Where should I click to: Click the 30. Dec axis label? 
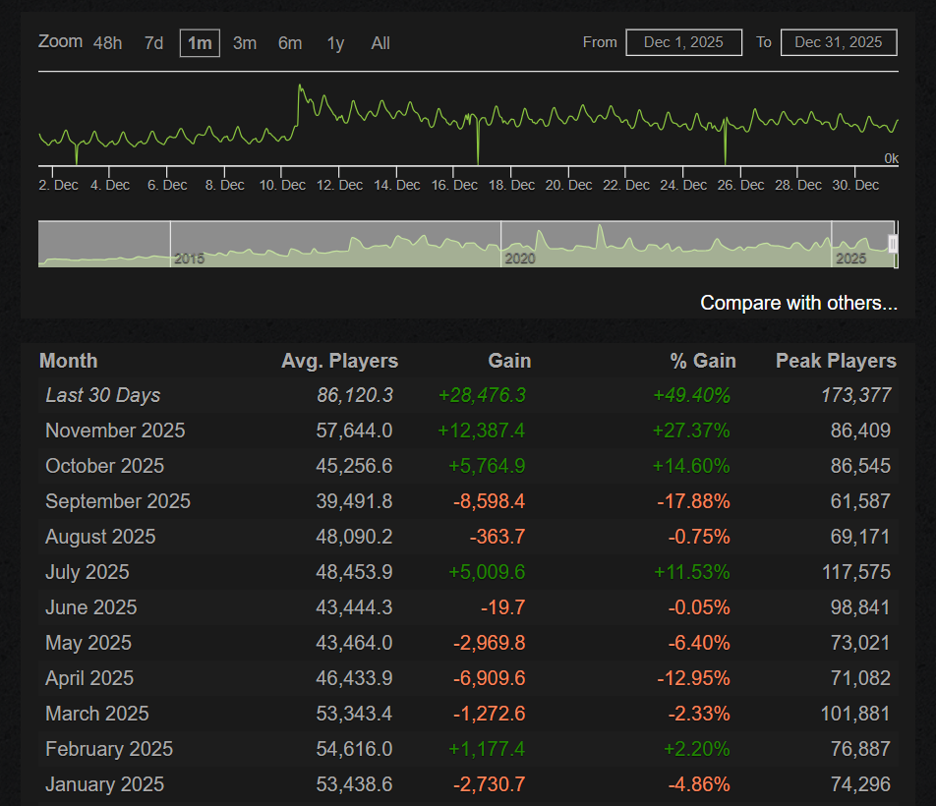coord(855,186)
